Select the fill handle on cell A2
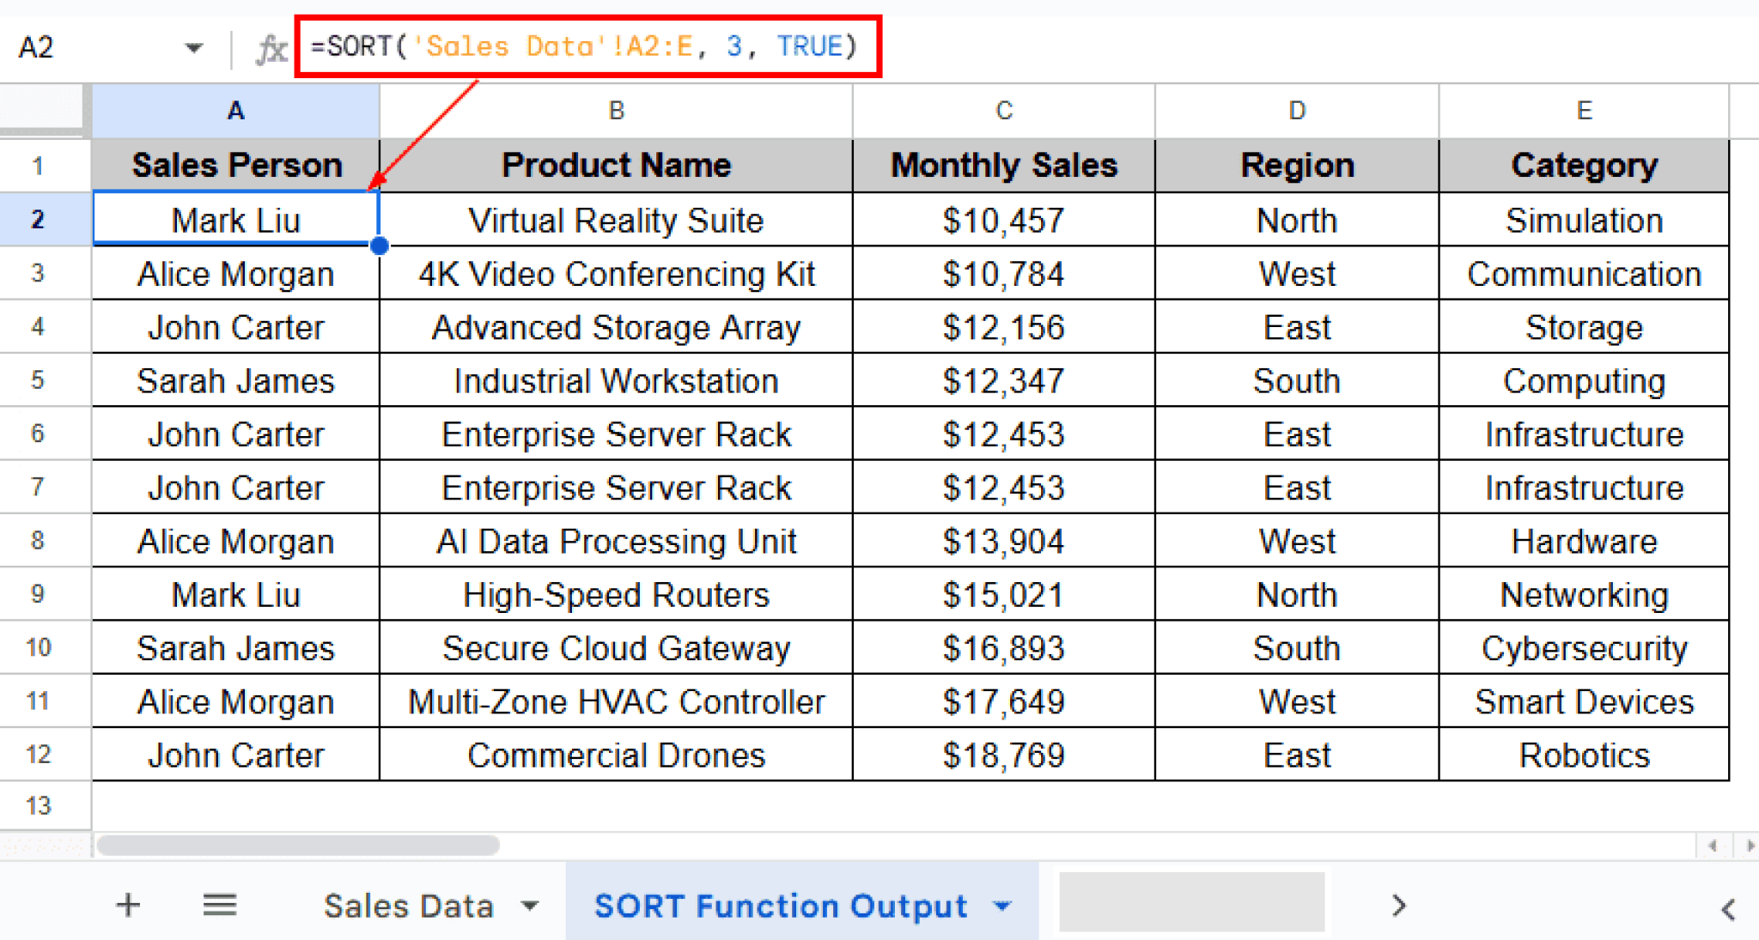1759x940 pixels. 380,247
